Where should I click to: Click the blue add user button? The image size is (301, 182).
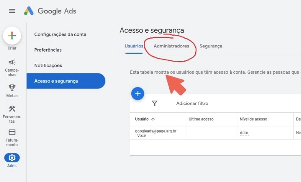pyautogui.click(x=138, y=94)
